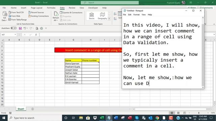Viewport: 216px width, 121px height.
Task: Expand the formula bar
Action: [214, 35]
